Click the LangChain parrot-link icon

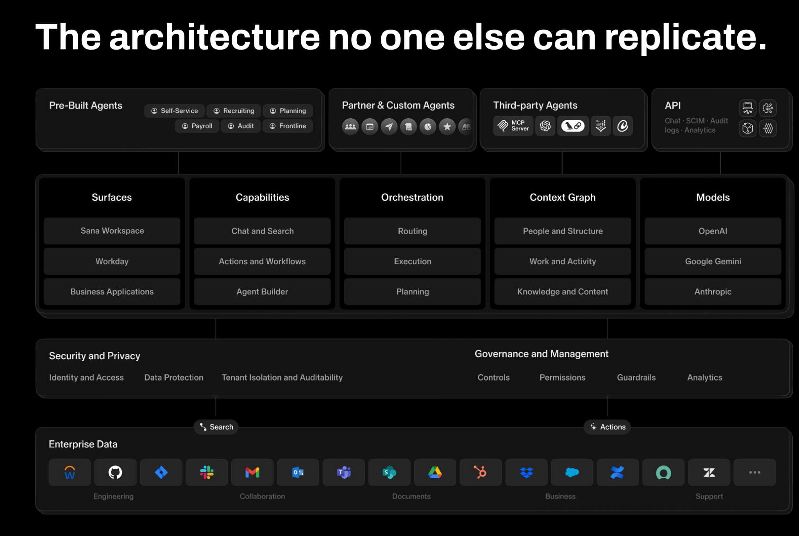(573, 126)
